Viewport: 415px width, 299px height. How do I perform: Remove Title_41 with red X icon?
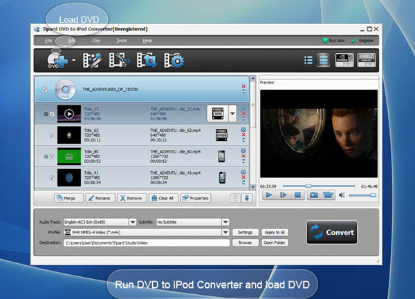(243, 177)
